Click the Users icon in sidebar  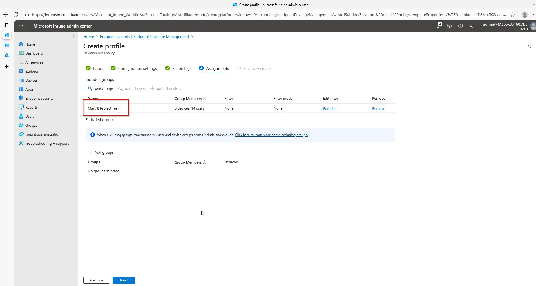pyautogui.click(x=21, y=116)
